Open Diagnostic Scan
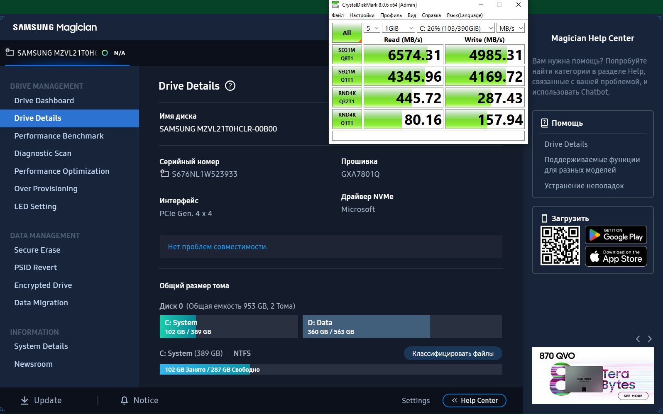 43,153
